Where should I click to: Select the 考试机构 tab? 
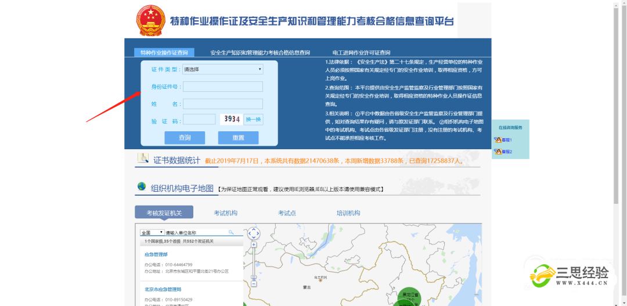coord(225,213)
